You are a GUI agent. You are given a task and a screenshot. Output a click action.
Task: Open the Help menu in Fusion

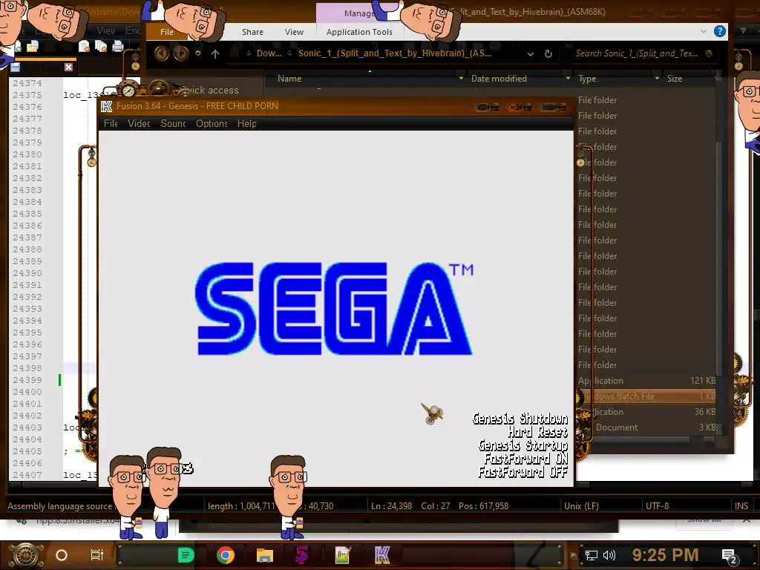click(246, 124)
